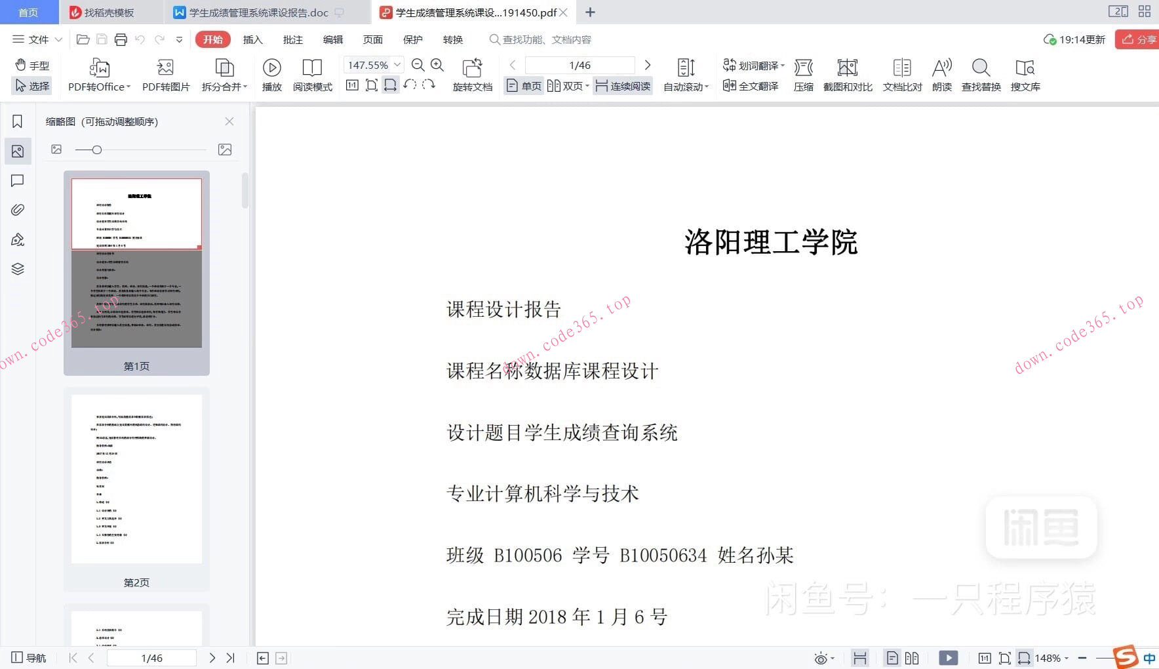Viewport: 1159px width, 669px height.
Task: Click the 朗读 read-aloud icon
Action: point(941,74)
